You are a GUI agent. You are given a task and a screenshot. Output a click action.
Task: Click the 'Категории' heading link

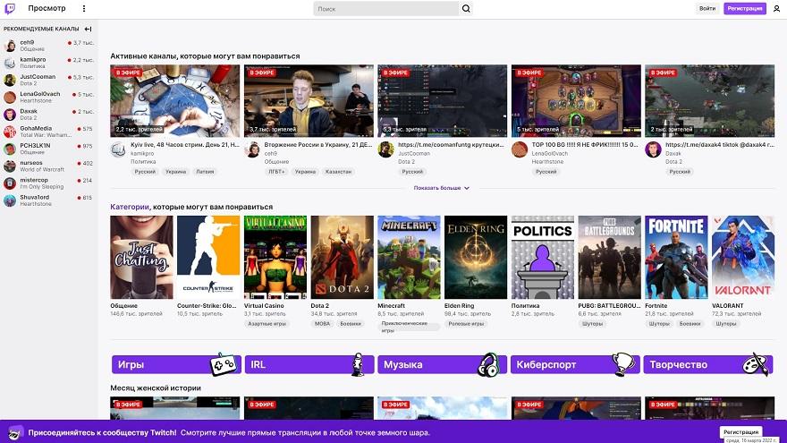click(130, 207)
